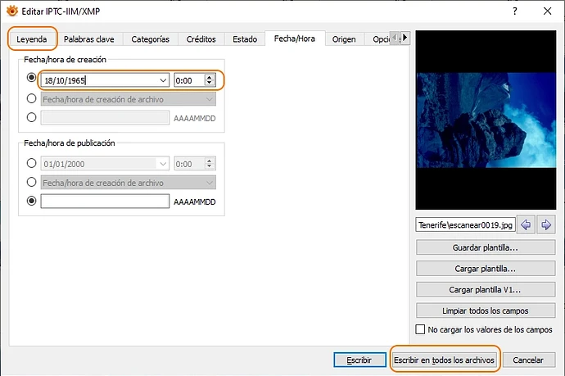Open the Palabras clave tab

tap(88, 39)
